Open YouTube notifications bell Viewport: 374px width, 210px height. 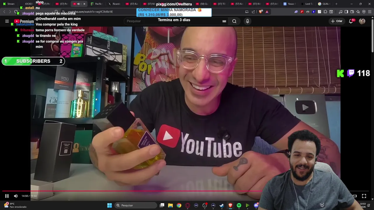coord(351,21)
